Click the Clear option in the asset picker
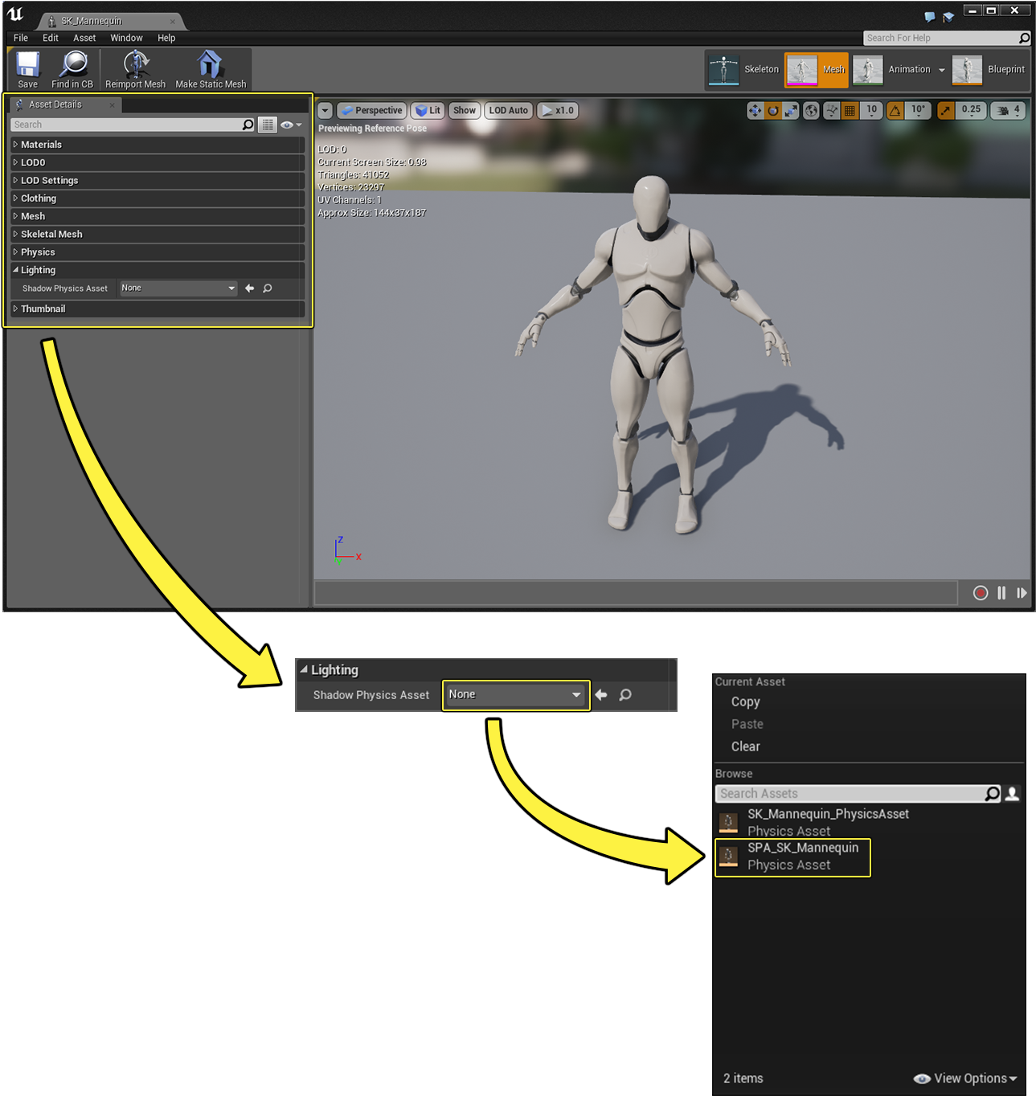Viewport: 1036px width, 1096px height. 745,746
